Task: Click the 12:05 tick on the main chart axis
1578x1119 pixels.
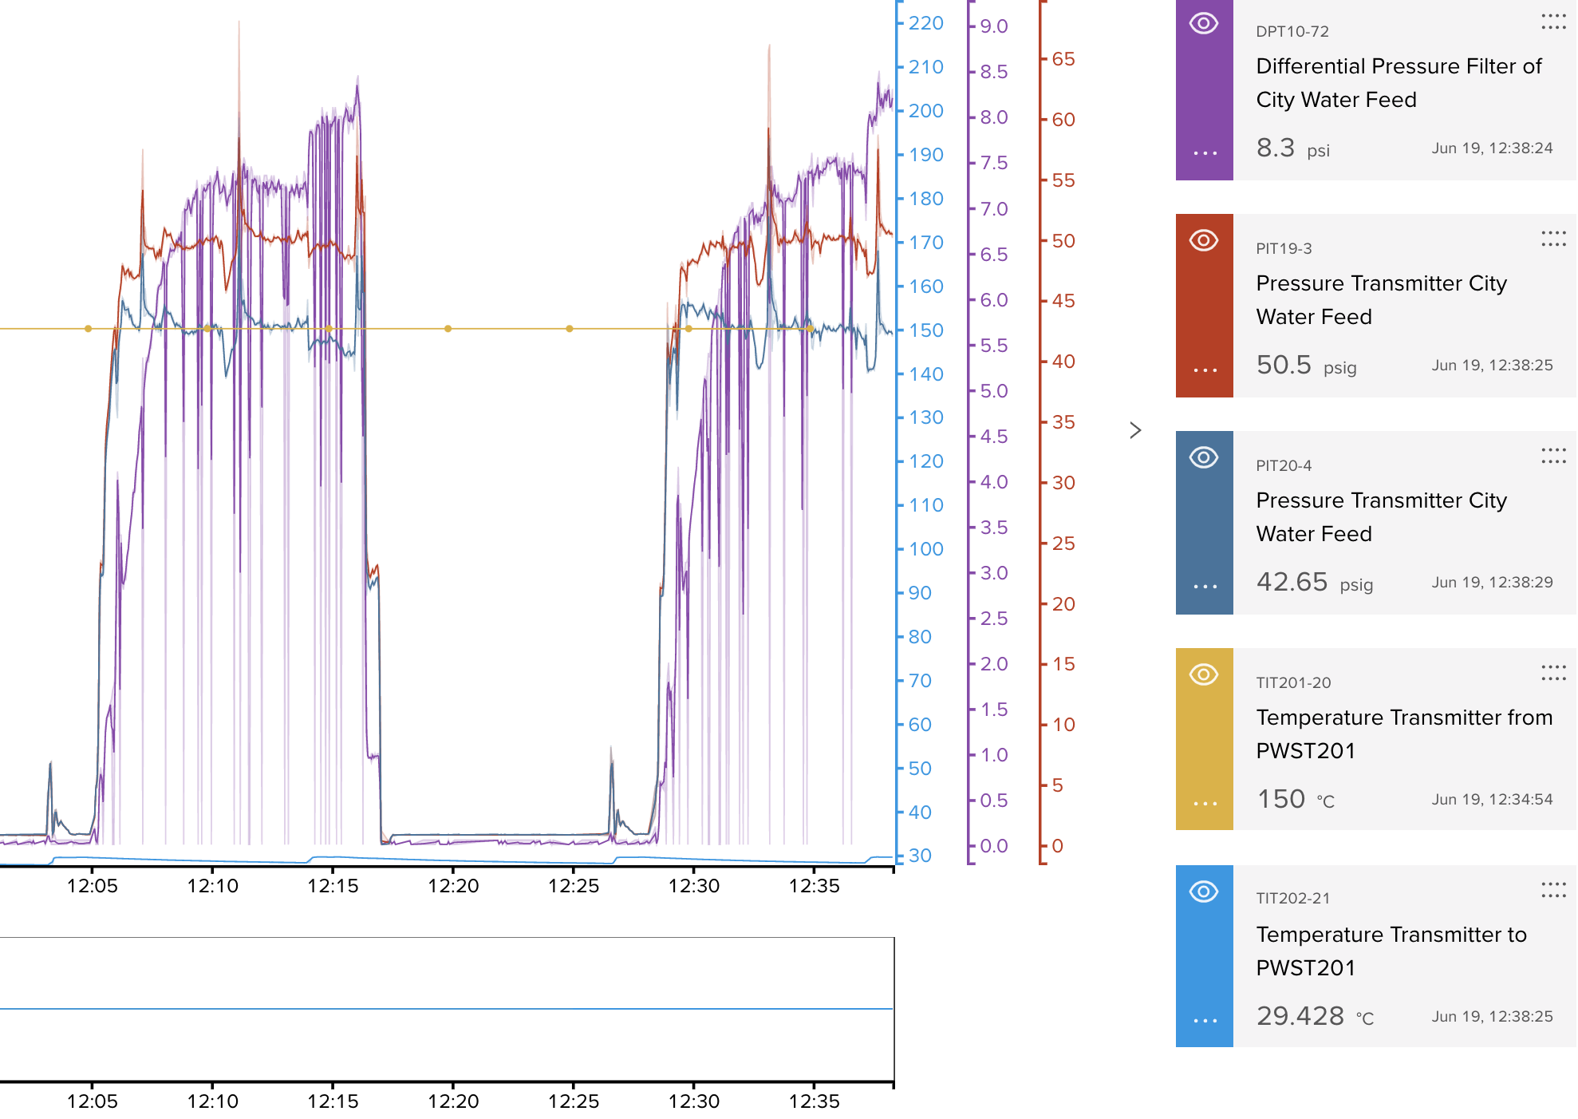Action: 92,886
